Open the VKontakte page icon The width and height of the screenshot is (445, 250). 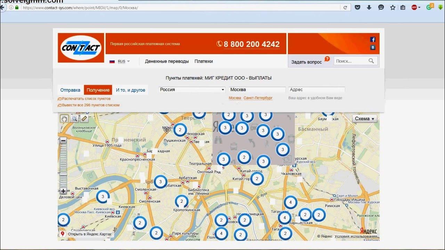click(373, 48)
